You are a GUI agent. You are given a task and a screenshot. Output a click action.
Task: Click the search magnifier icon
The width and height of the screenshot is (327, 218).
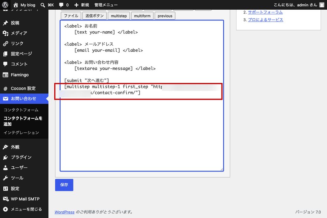43,5
